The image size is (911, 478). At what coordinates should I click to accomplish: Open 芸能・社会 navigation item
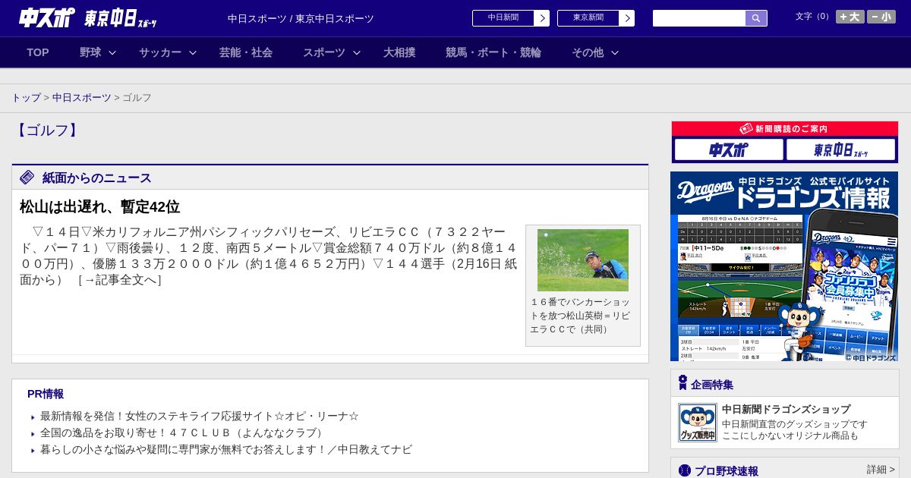[246, 52]
